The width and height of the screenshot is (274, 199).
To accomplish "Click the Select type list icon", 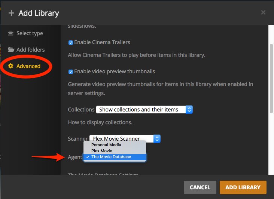I will 10,33.
